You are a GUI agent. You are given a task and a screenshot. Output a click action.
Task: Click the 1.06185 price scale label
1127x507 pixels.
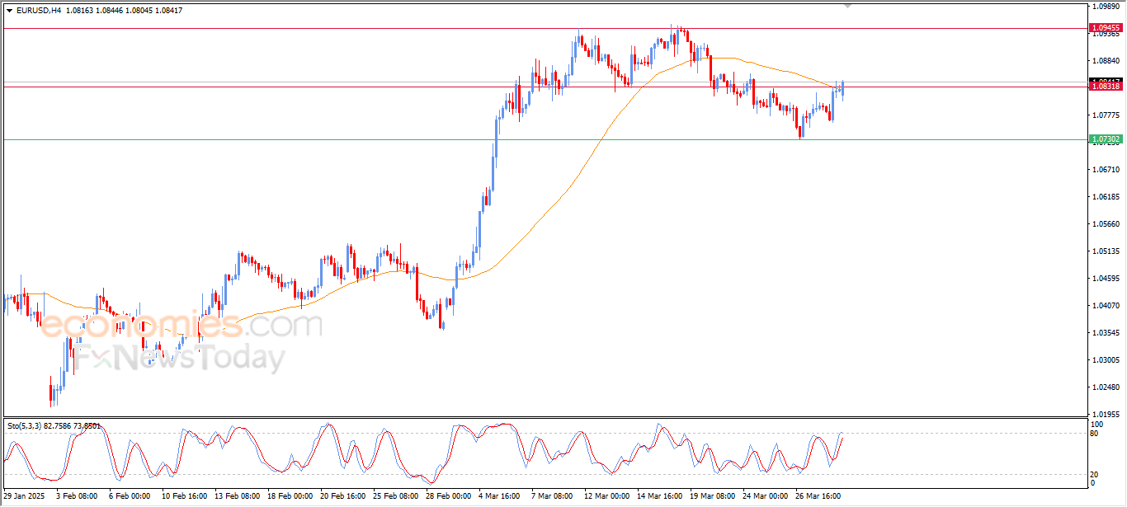(x=1106, y=197)
